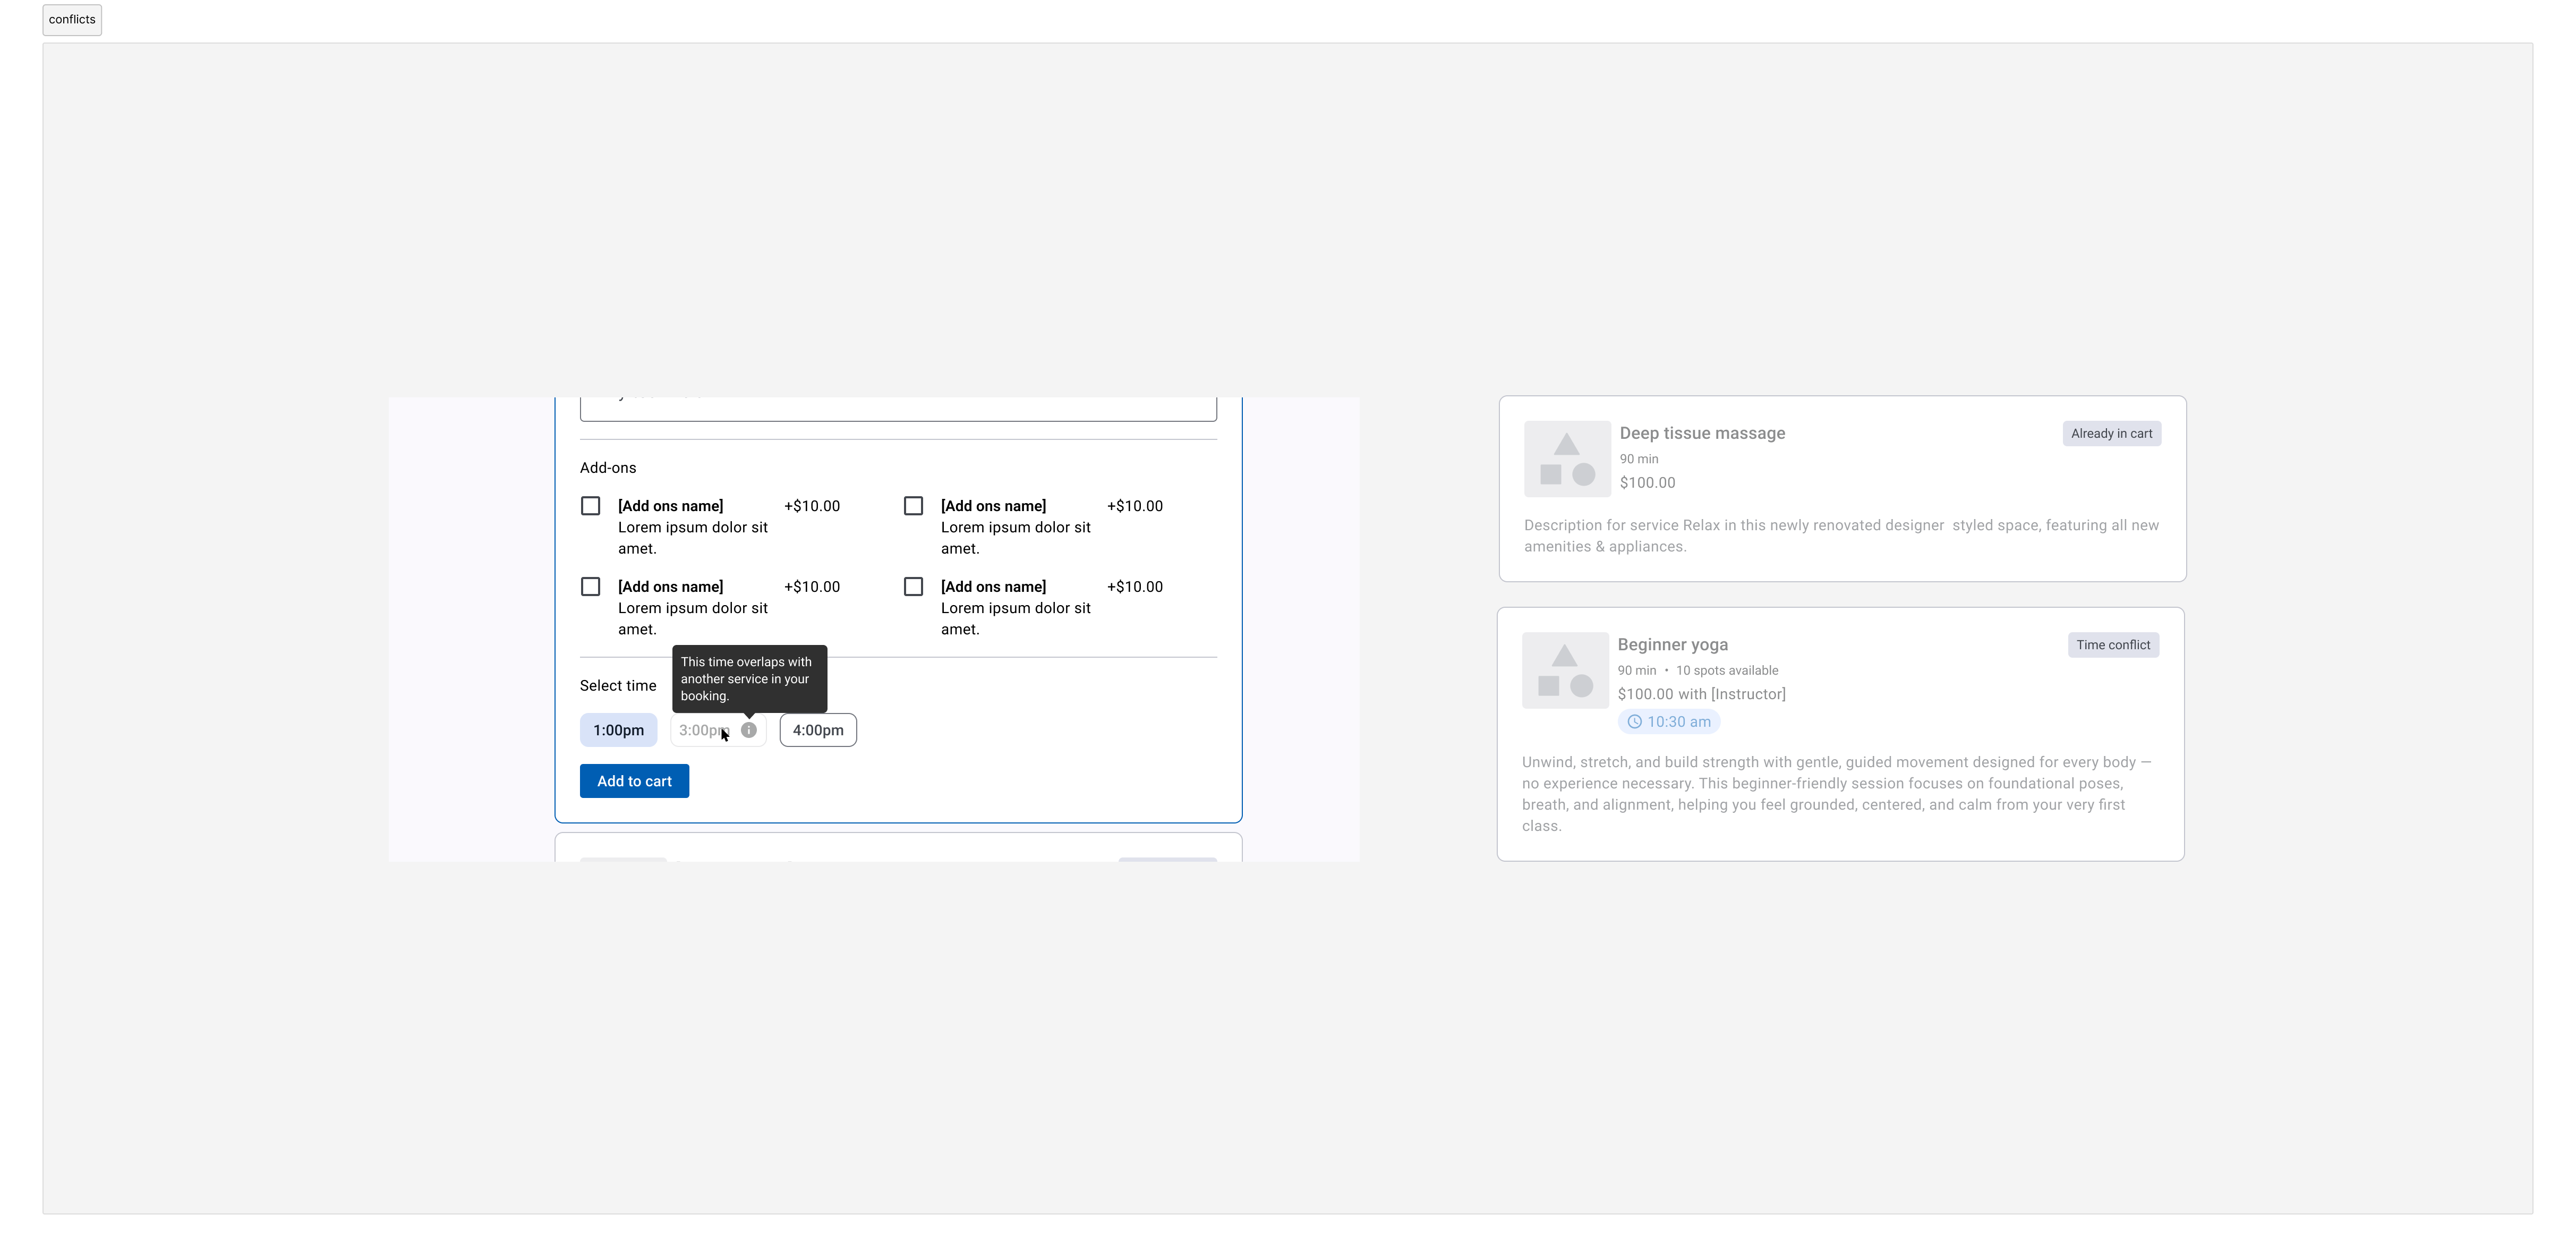Click the Beginner yoga title

(1672, 645)
